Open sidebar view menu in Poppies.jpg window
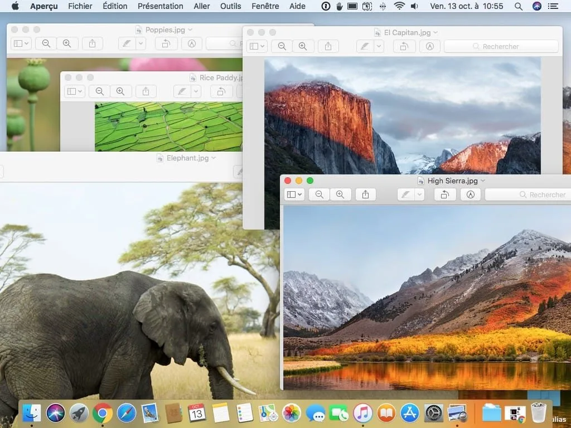 point(21,43)
